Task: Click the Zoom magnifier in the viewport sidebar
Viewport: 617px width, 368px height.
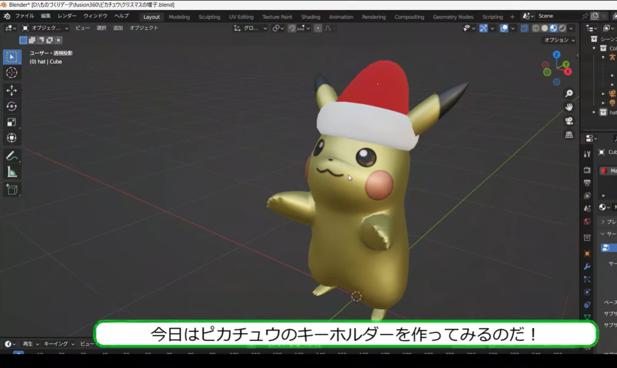Action: tap(568, 93)
